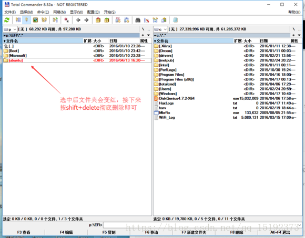
Task: Open the right panel drive c dropdown
Action: [x=160, y=29]
